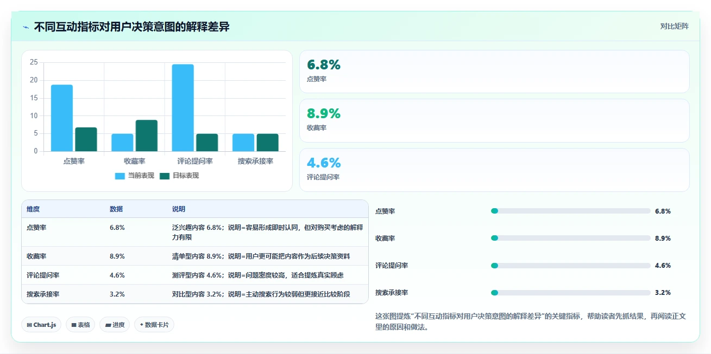Toggle the 目标表现 legend item

pyautogui.click(x=179, y=176)
